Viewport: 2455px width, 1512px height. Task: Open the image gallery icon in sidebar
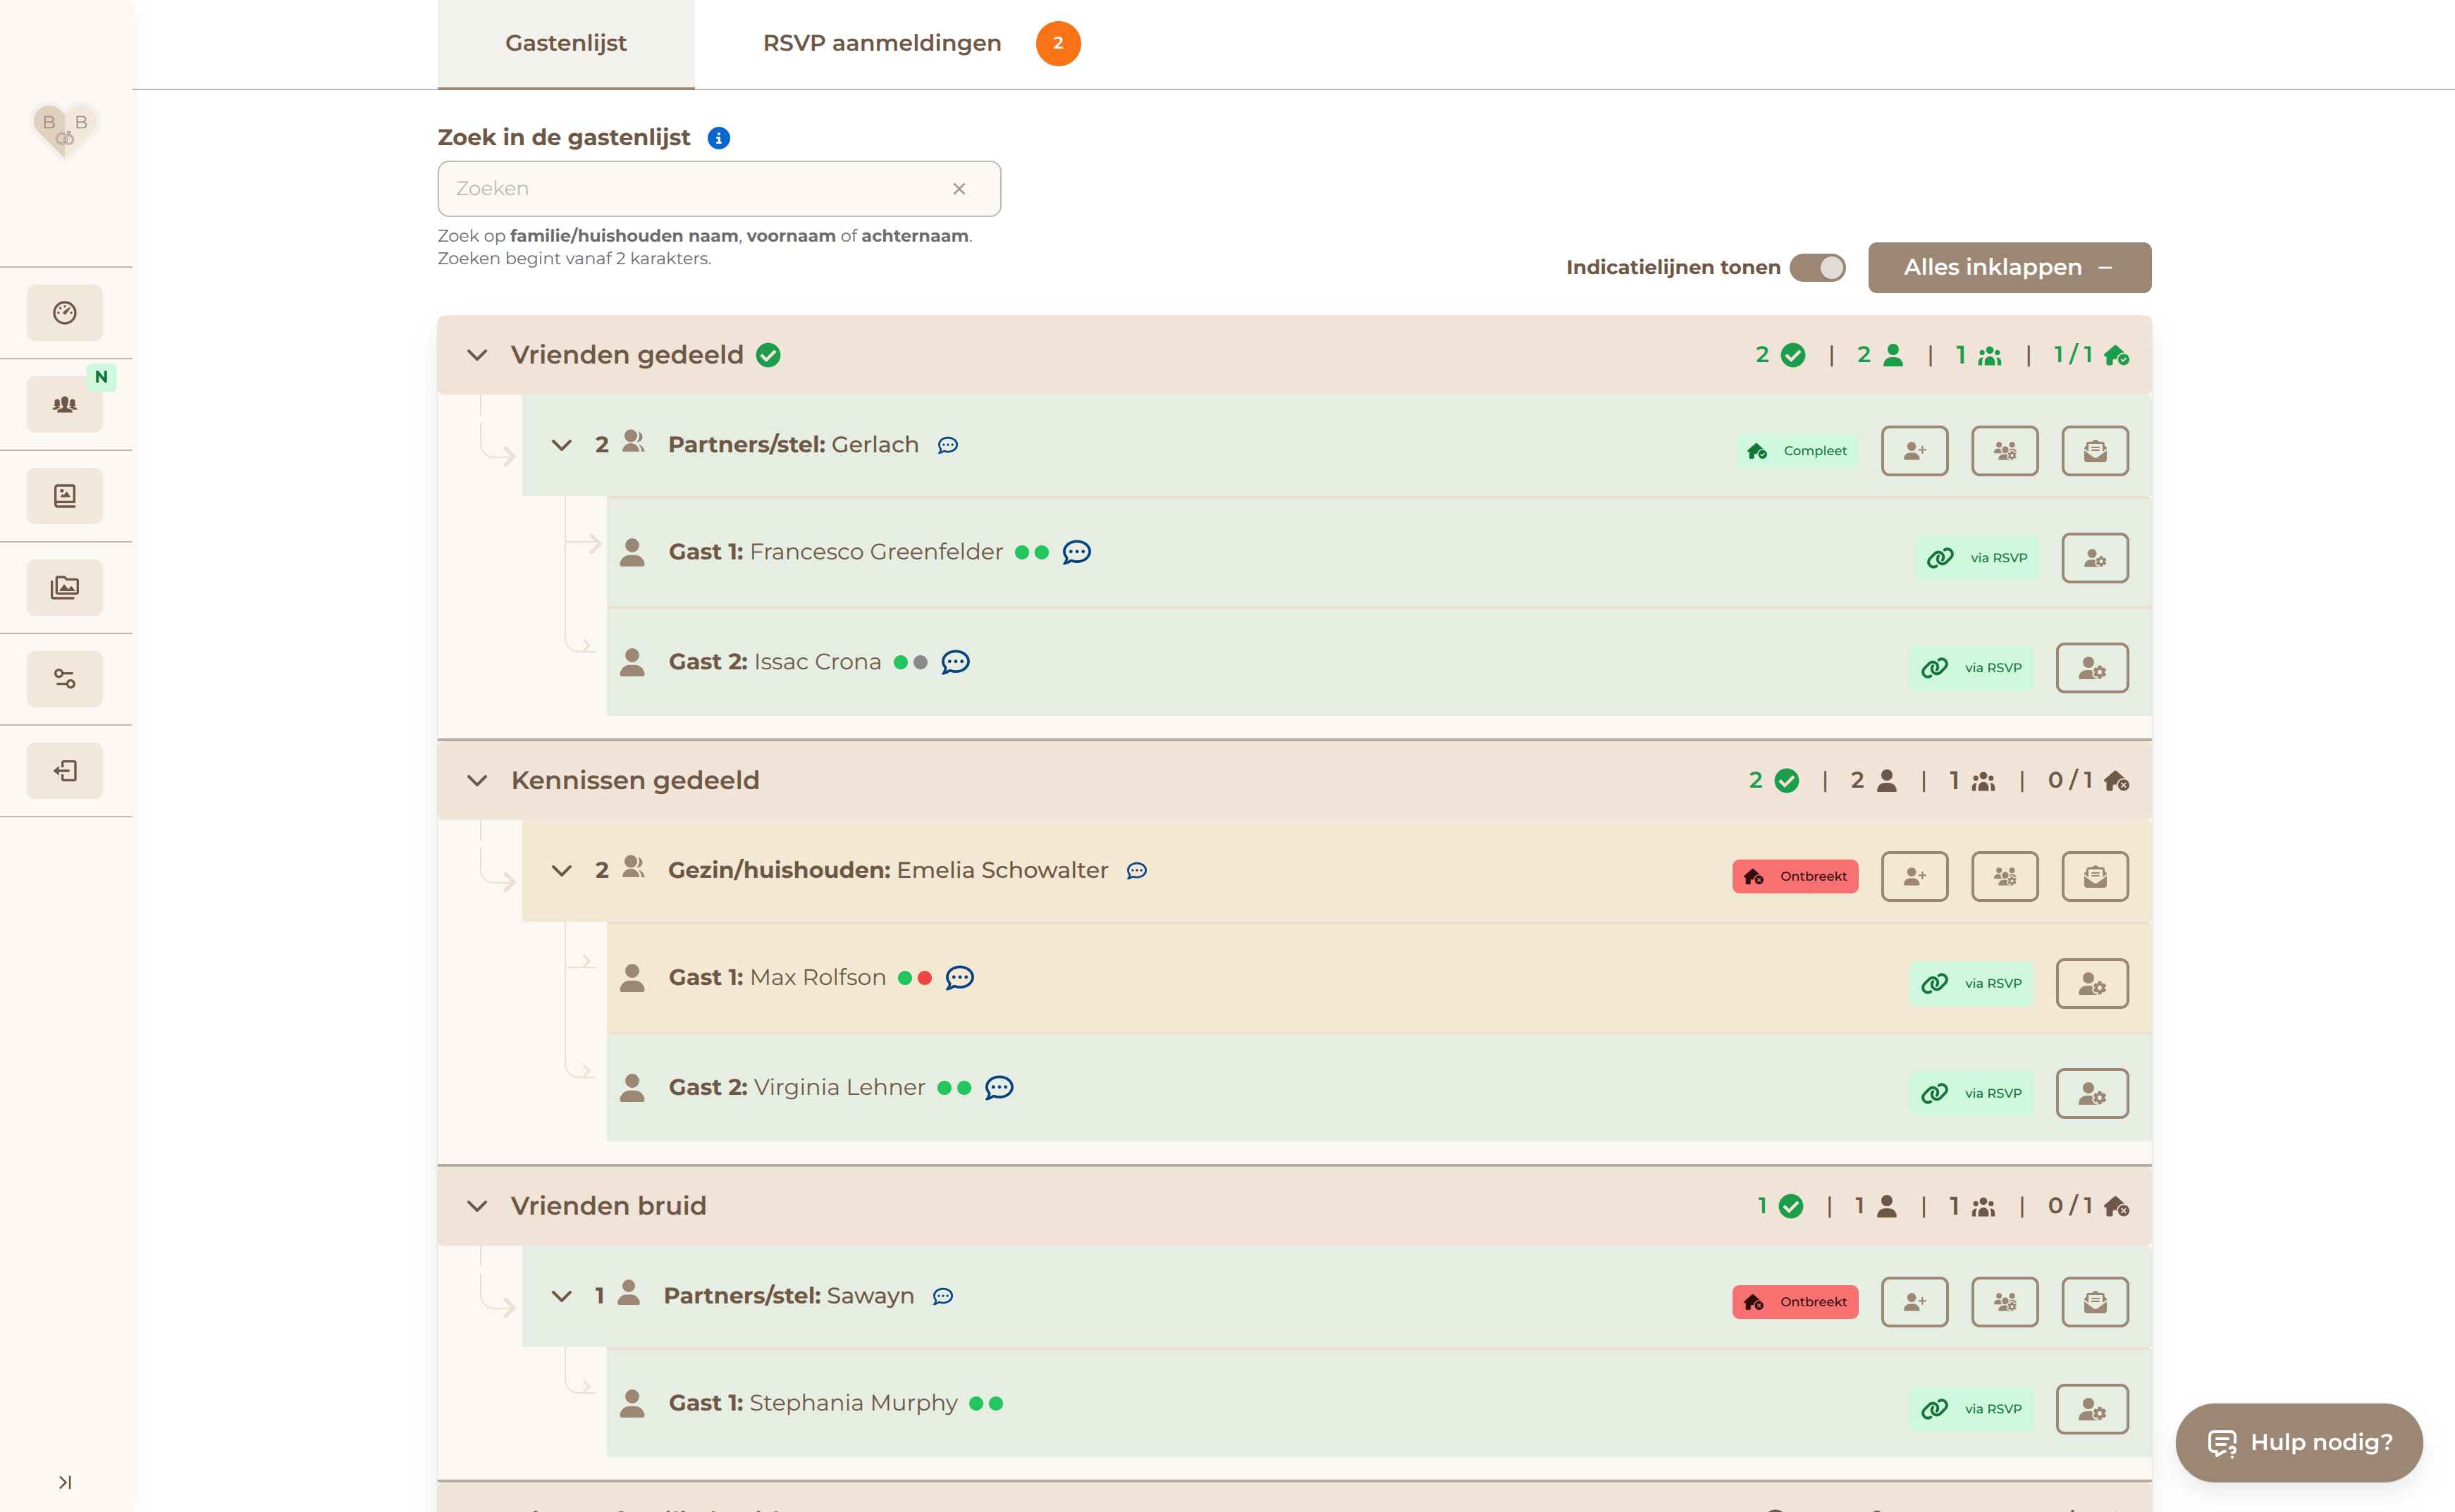click(x=65, y=588)
